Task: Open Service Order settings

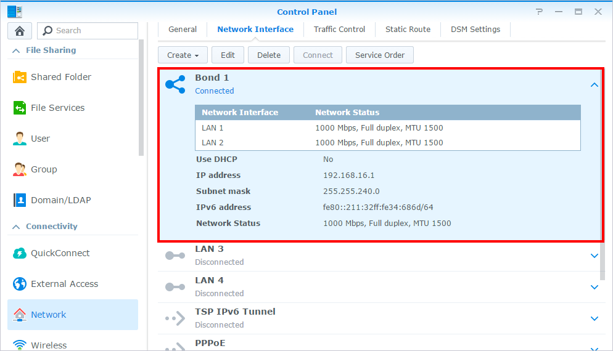Action: coord(380,55)
